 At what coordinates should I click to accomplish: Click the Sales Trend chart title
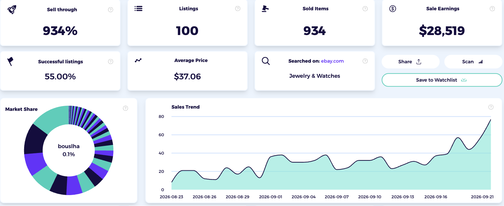tap(185, 107)
